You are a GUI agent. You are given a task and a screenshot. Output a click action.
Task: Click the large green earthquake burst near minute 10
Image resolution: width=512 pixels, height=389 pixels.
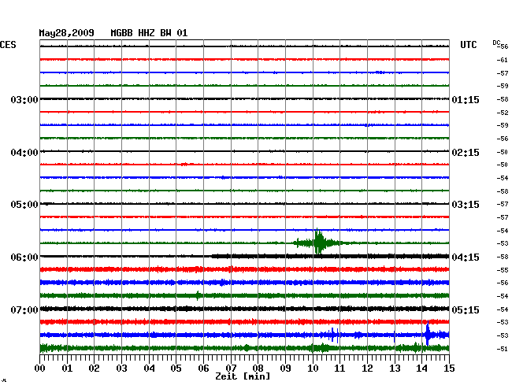tap(318, 243)
